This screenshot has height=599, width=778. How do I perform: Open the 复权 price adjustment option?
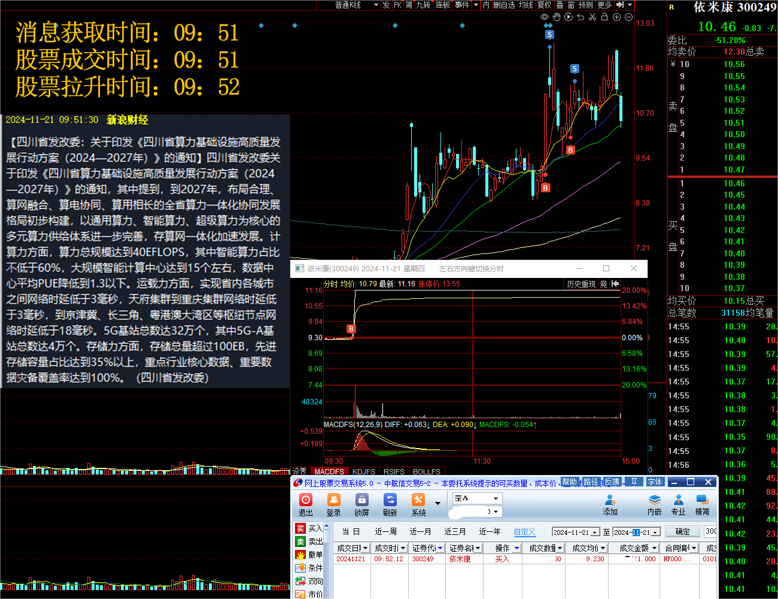(545, 5)
